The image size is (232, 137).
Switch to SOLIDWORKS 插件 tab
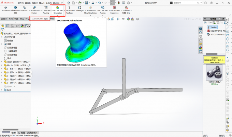tap(40, 19)
